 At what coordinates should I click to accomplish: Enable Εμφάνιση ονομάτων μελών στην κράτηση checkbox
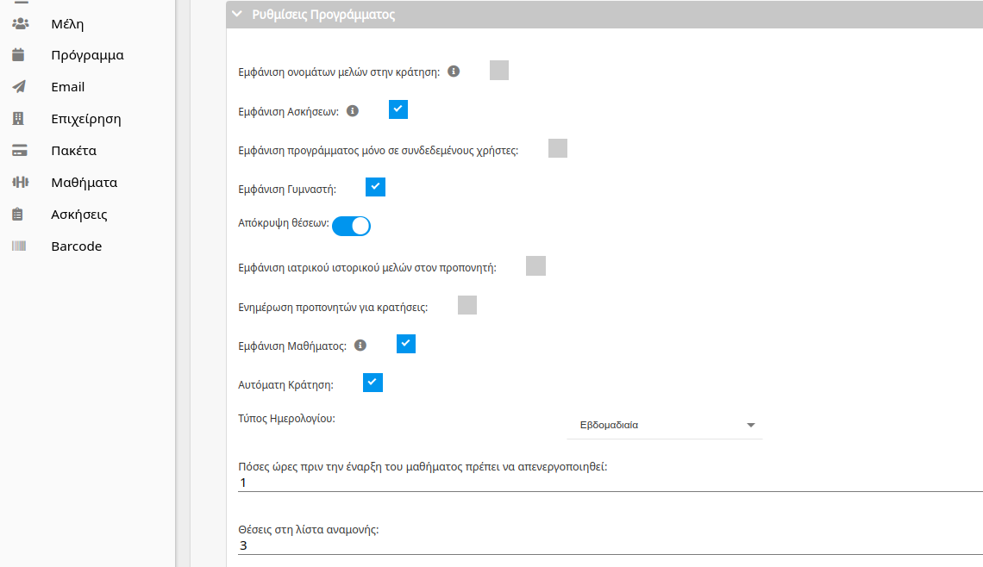point(499,70)
